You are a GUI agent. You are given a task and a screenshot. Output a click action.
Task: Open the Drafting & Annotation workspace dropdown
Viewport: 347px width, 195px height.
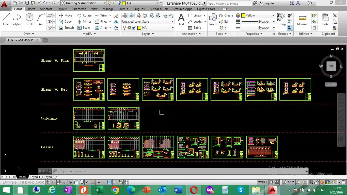83,3
